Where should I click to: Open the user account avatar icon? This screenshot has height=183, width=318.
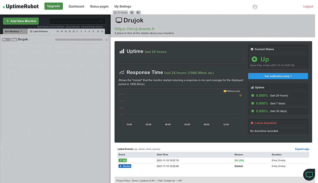click(255, 7)
